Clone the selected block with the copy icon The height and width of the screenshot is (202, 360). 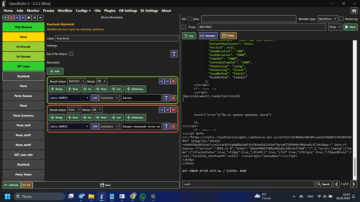29,18
